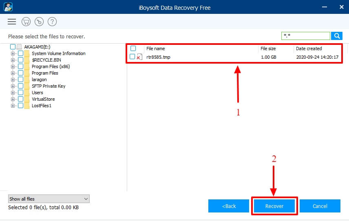This screenshot has height=221, width=349.
Task: Click the Cancel button
Action: [x=320, y=206]
